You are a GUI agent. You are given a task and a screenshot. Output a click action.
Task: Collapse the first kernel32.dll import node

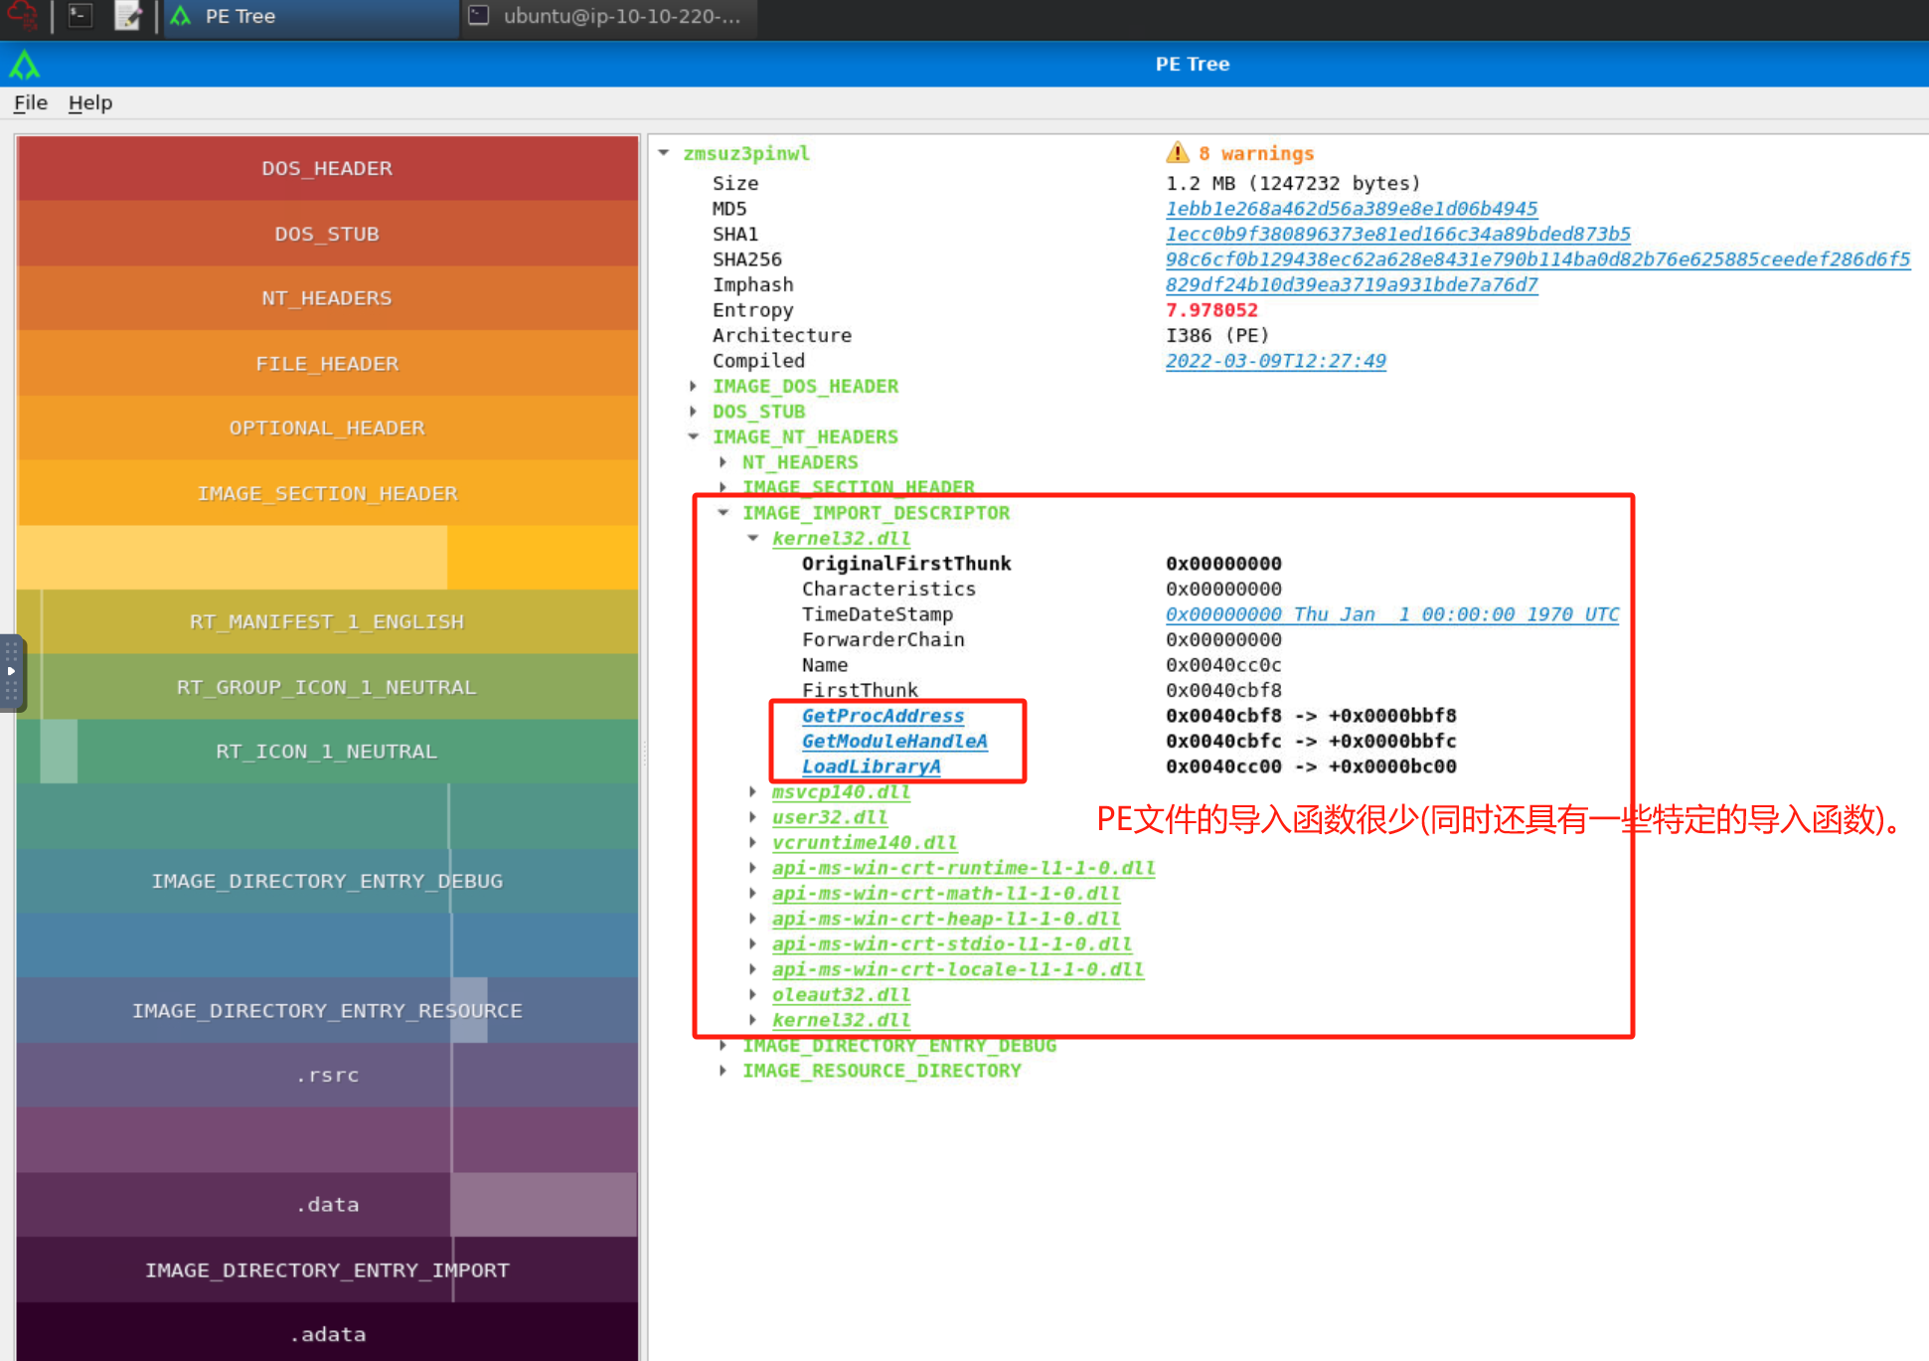[x=753, y=538]
